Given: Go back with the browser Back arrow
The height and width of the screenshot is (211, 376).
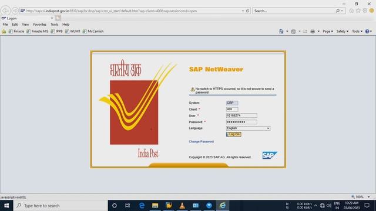Looking at the screenshot, I should 5,11.
